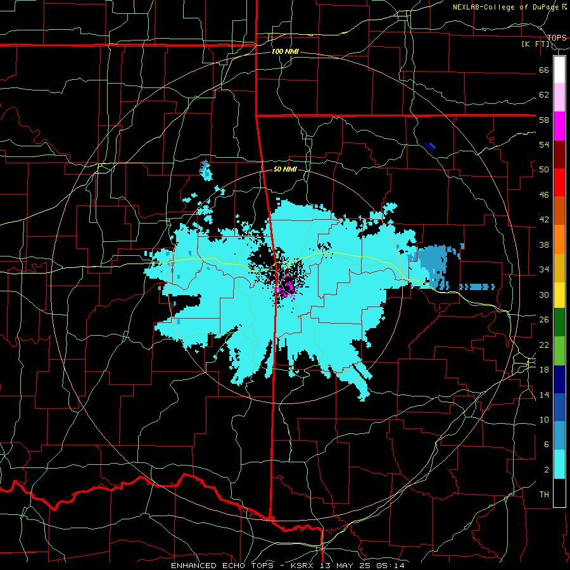Click the TOPS legend heading

(x=557, y=37)
